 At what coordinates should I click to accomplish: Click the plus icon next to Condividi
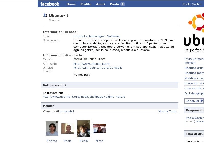click(x=202, y=101)
